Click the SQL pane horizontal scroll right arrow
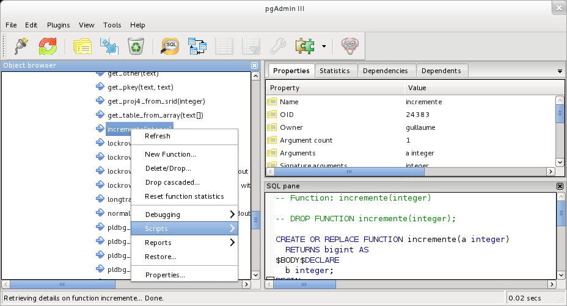This screenshot has height=306, width=567. [x=552, y=284]
